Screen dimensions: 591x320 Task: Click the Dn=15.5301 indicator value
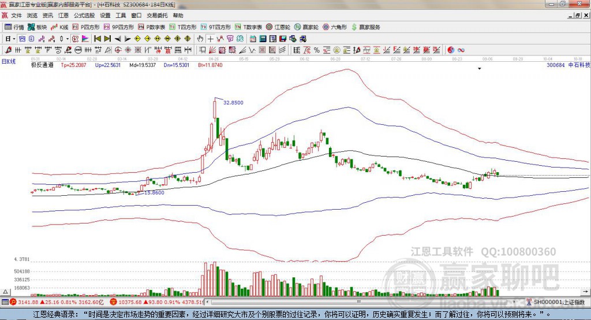click(x=177, y=65)
